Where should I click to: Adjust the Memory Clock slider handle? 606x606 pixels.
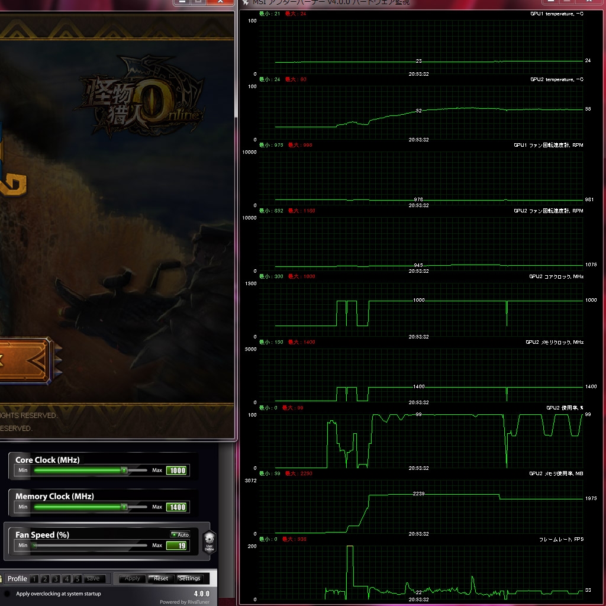point(124,507)
